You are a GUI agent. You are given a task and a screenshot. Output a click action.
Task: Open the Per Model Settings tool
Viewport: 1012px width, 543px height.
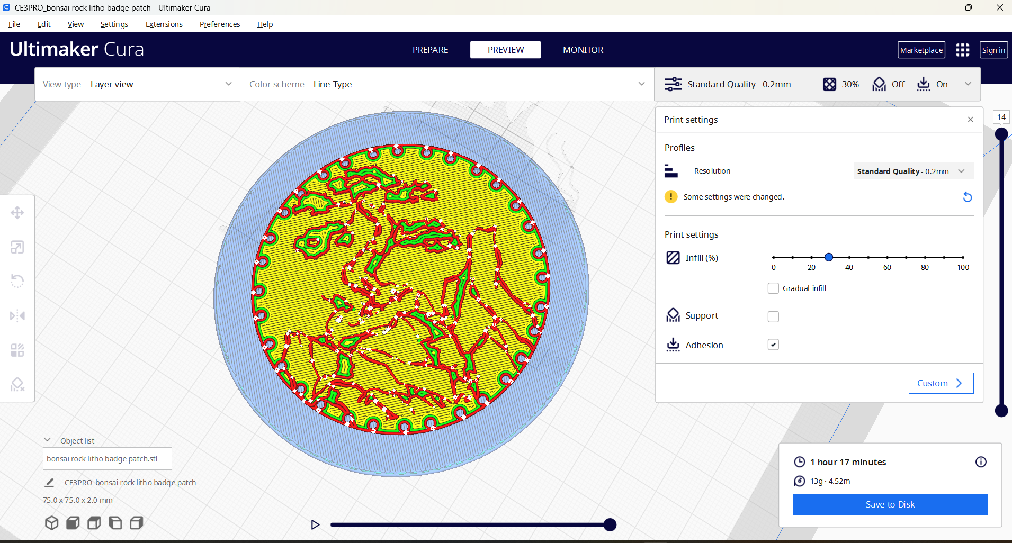[x=17, y=350]
